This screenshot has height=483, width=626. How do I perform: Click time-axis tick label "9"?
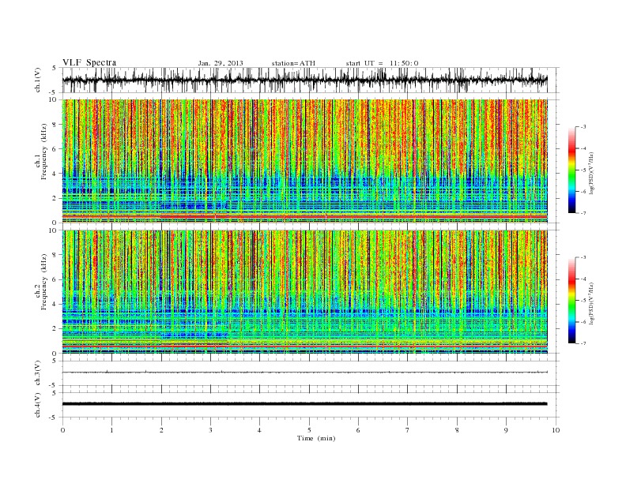[506, 430]
